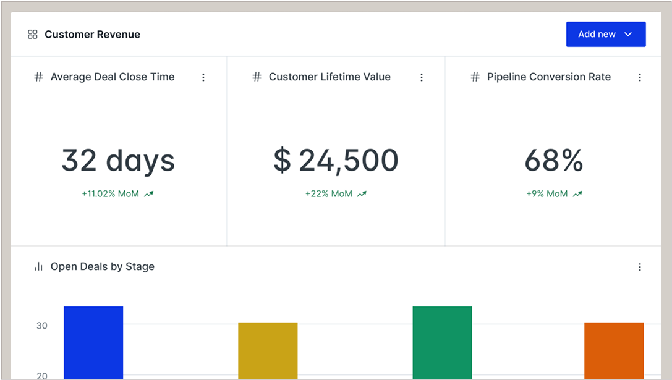Expand the Add new dropdown chevron

(628, 35)
